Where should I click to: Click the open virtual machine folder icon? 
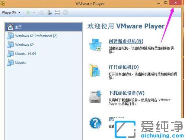pos(95,71)
